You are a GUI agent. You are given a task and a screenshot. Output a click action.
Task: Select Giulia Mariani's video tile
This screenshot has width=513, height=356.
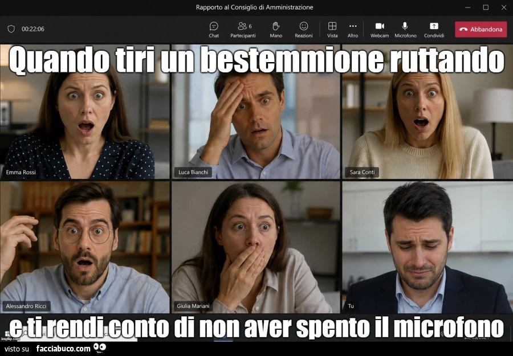click(256, 247)
